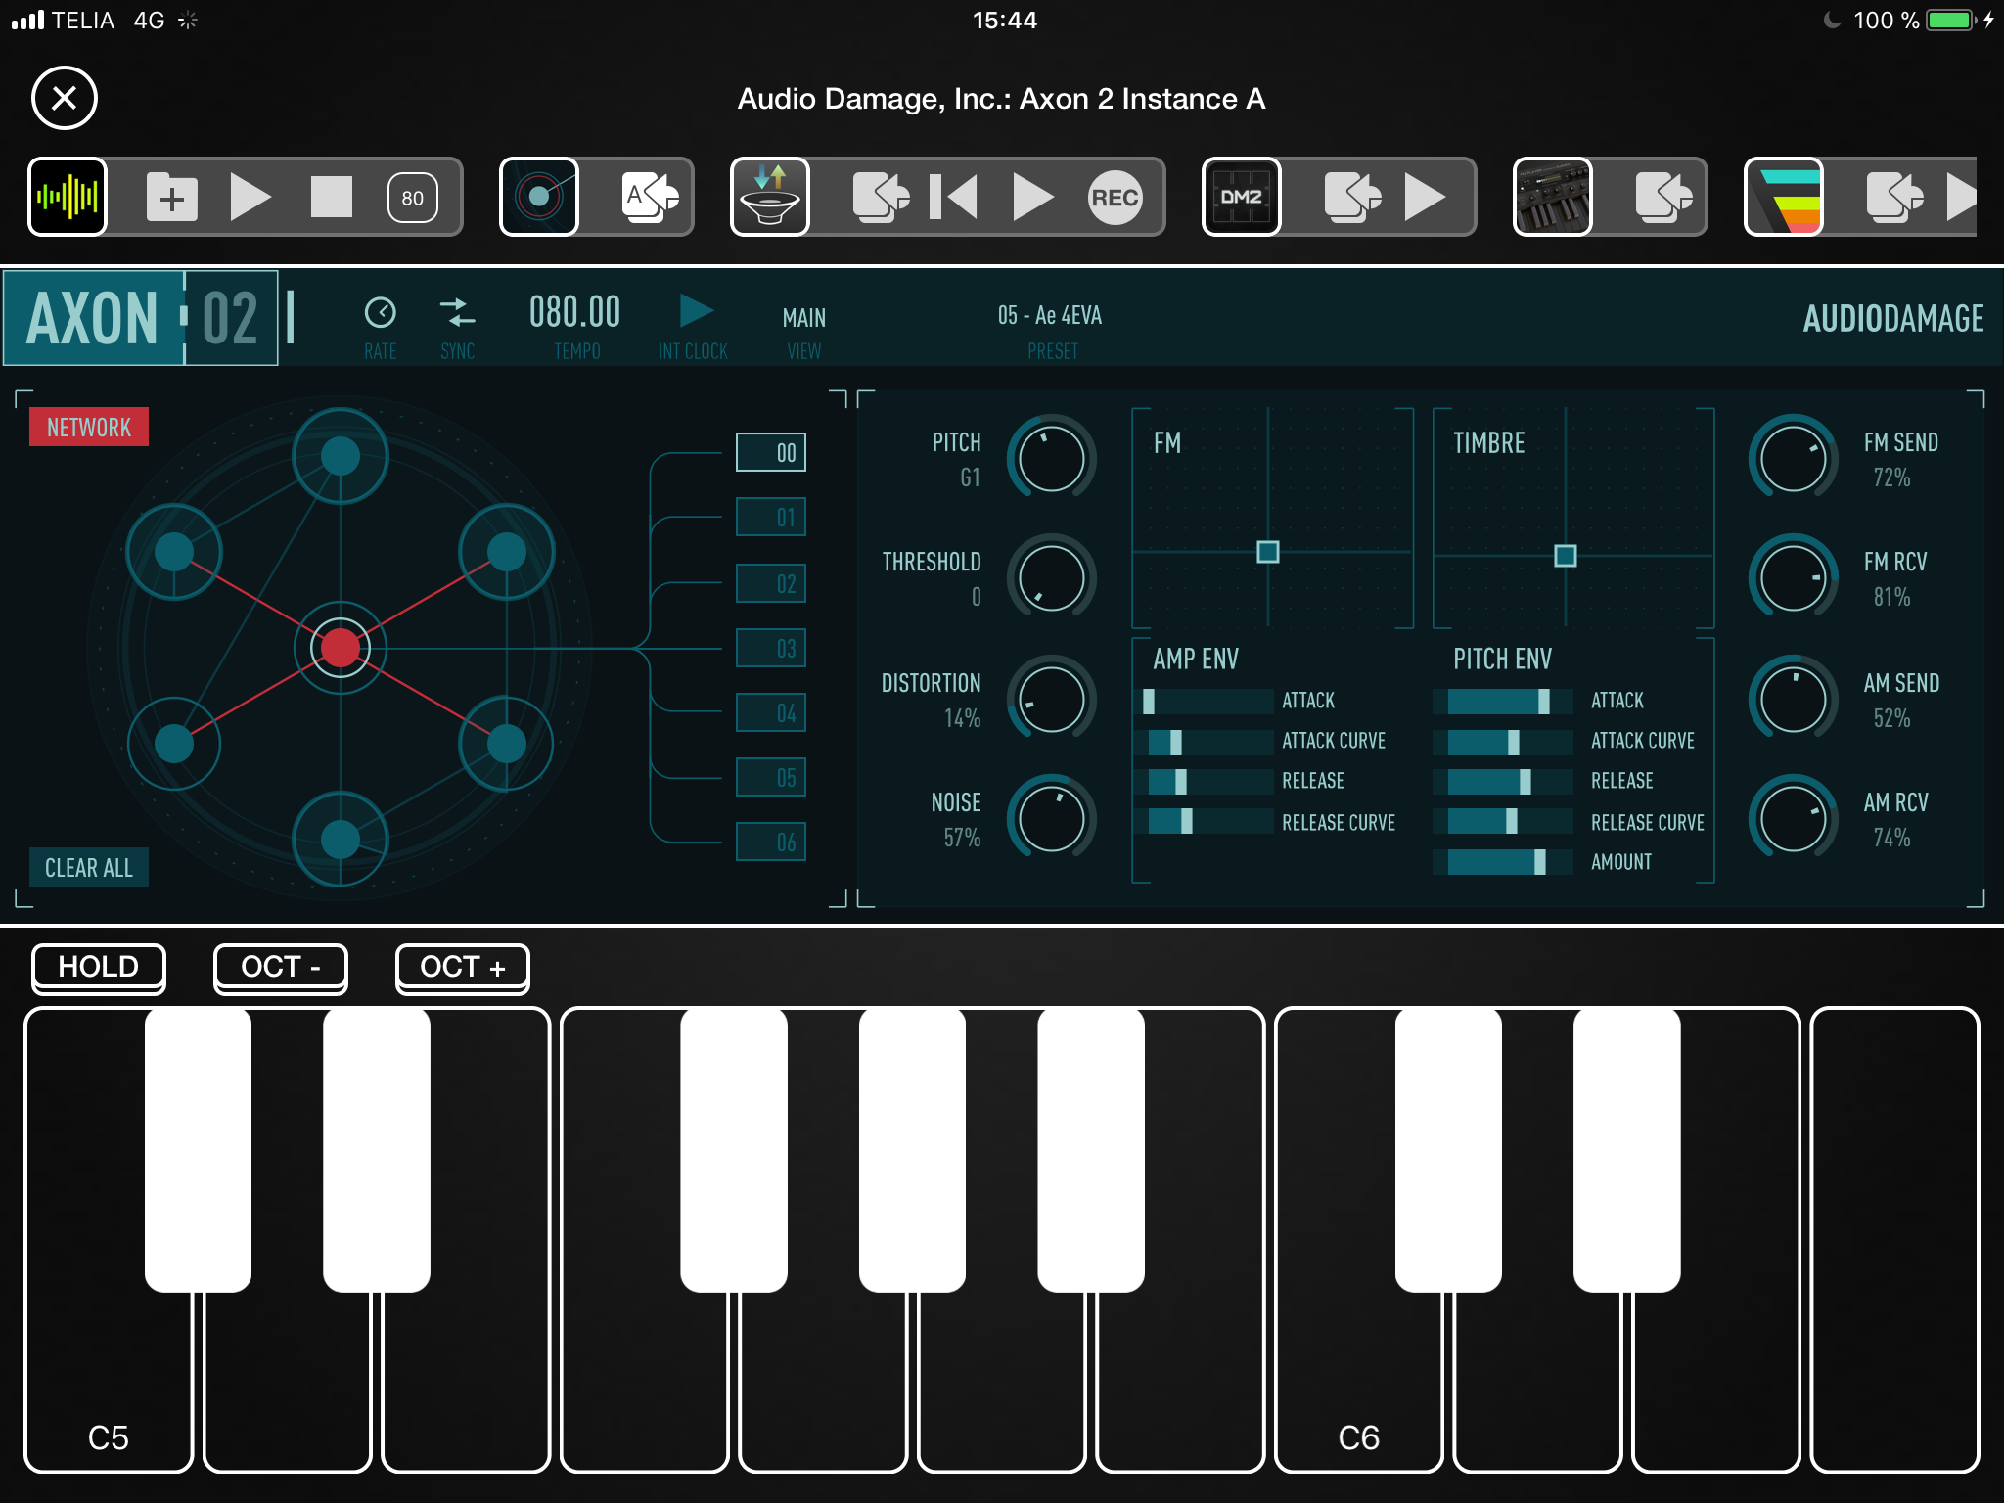This screenshot has height=1503, width=2004.
Task: Select neuron slot 05
Action: point(771,778)
